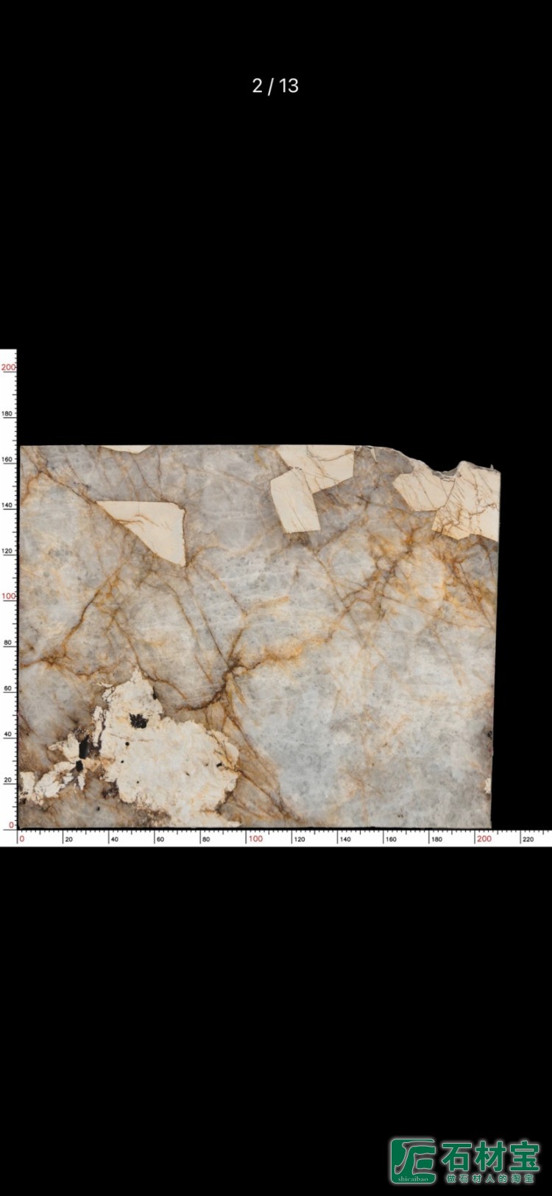
Task: Select the 220 label on horizontal ruler
Action: pos(528,839)
